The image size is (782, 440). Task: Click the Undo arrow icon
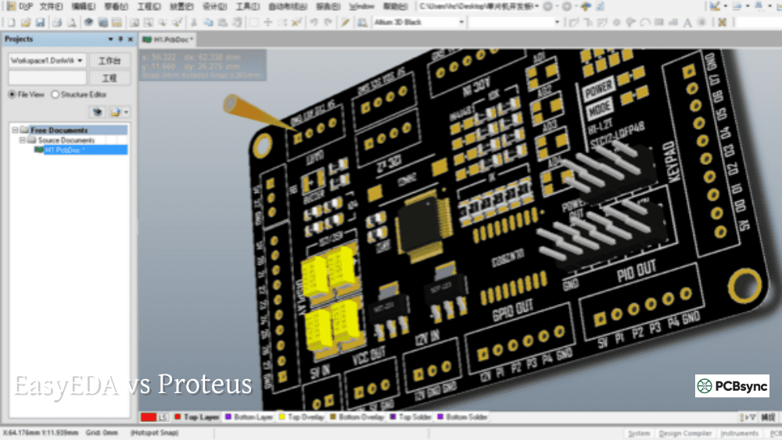click(x=314, y=22)
